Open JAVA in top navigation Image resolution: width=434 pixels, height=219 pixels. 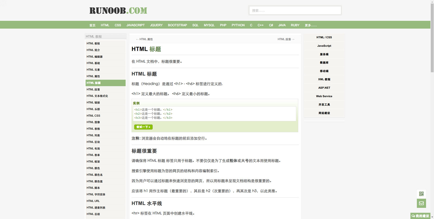pyautogui.click(x=282, y=25)
